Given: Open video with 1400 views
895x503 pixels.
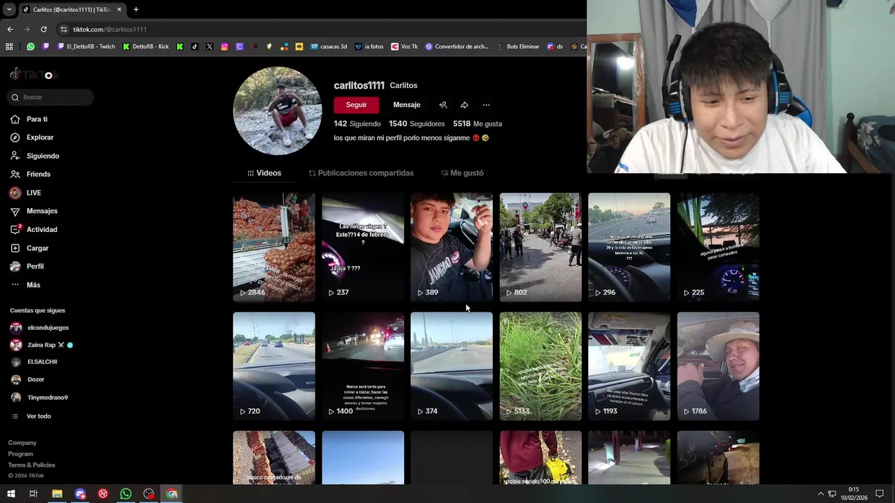Looking at the screenshot, I should [363, 366].
